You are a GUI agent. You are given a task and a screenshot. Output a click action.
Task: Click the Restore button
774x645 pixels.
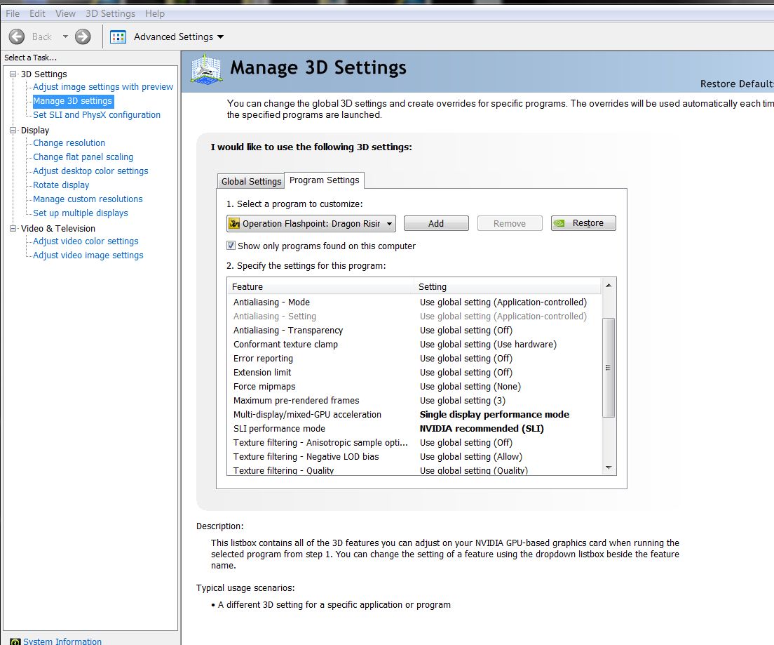(x=583, y=223)
